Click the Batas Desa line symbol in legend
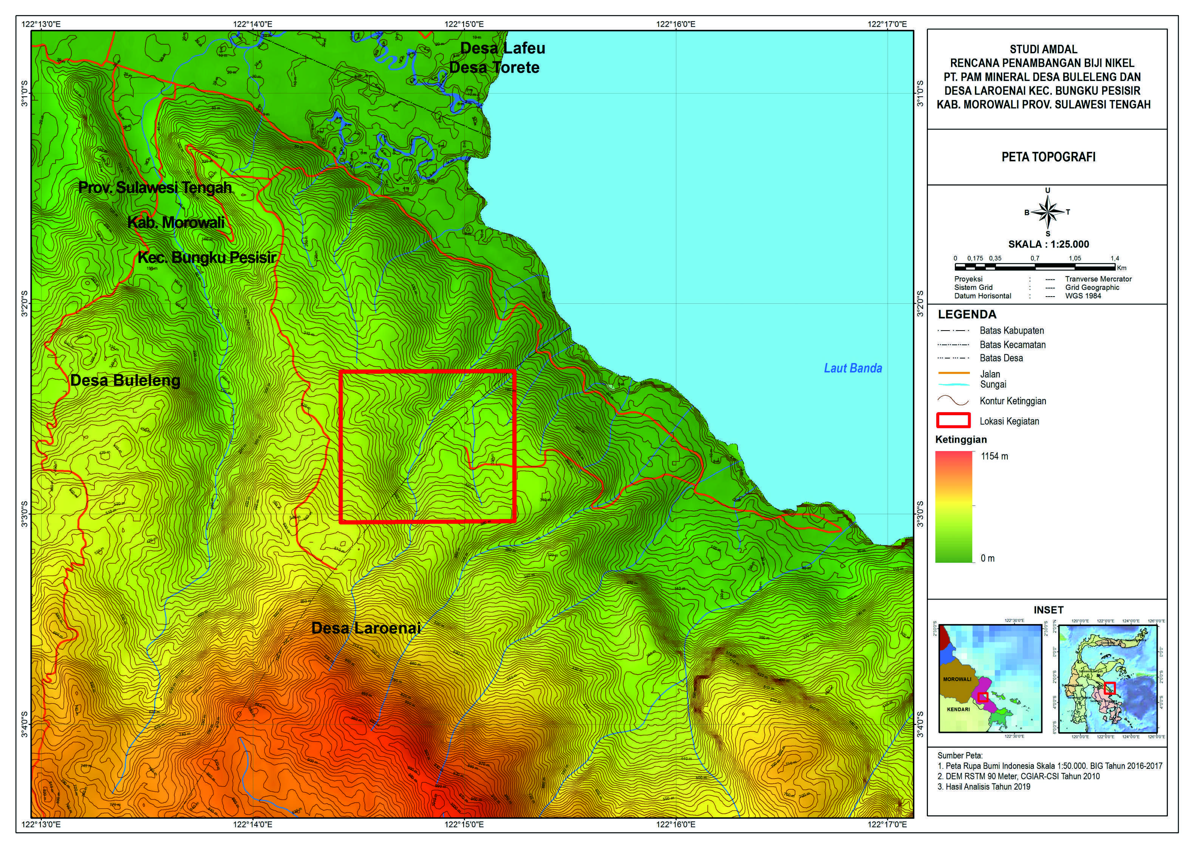 click(x=953, y=358)
